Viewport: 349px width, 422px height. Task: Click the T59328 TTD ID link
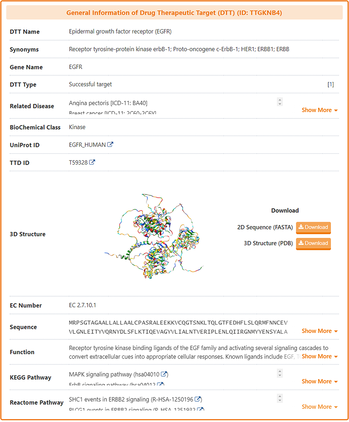(x=78, y=162)
